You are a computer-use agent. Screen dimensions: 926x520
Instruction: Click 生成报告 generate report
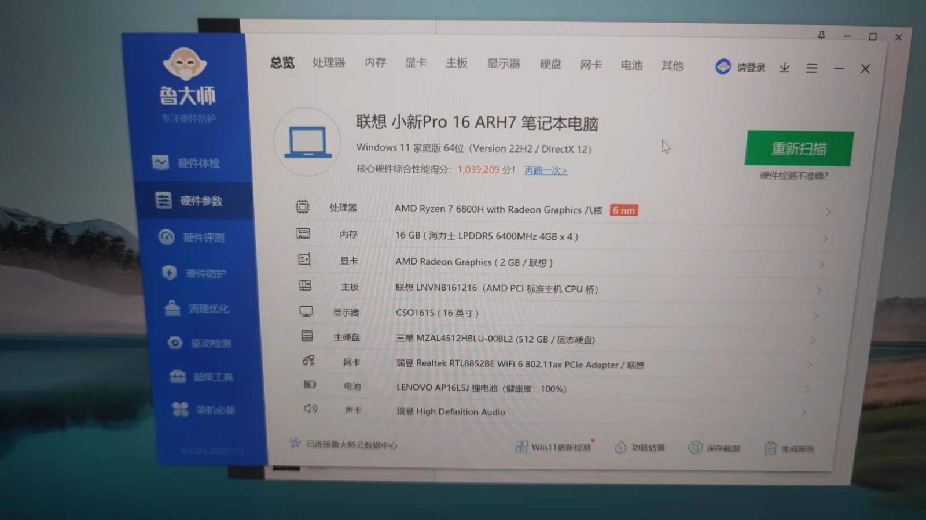click(x=789, y=448)
